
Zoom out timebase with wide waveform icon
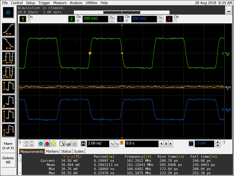(x=117, y=144)
